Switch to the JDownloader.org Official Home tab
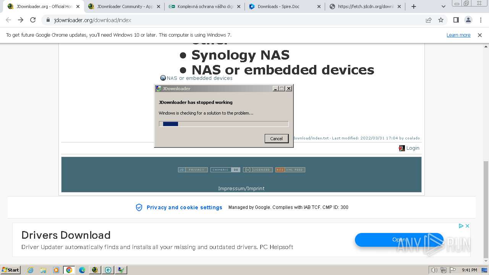 (44, 6)
